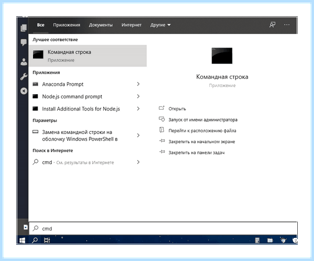The image size is (314, 261).
Task: Open the three-dots options menu
Action: tap(287, 25)
